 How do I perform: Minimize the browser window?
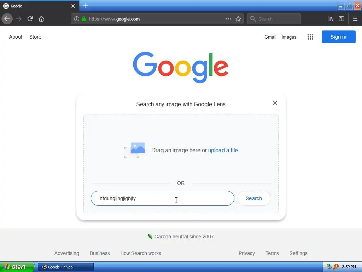(341, 6)
